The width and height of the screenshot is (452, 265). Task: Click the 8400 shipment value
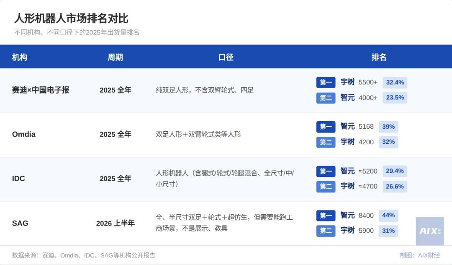[x=366, y=216]
